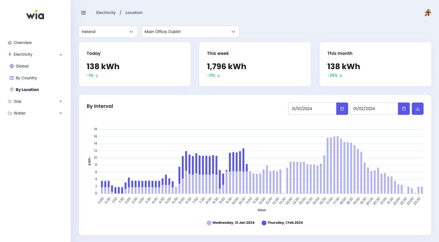Open calendar picker for start date
Image resolution: width=439 pixels, height=242 pixels.
(x=342, y=109)
